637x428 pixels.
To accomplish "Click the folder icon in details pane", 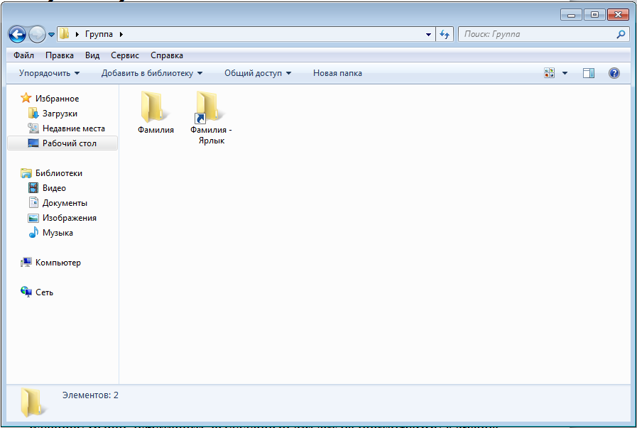I will [32, 402].
